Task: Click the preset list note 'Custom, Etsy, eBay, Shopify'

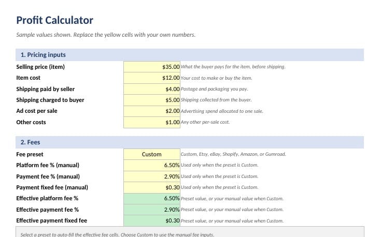Action: [x=233, y=154]
